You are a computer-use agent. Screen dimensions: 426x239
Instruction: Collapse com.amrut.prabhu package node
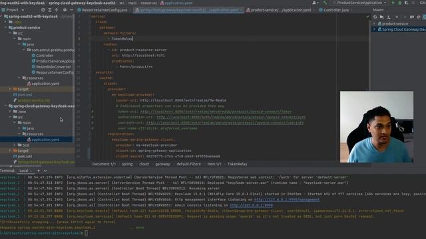tap(24, 50)
